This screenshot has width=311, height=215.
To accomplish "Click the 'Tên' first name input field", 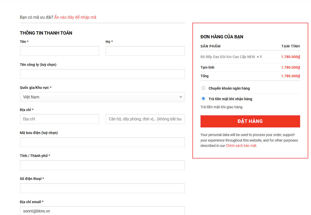I will (59, 51).
